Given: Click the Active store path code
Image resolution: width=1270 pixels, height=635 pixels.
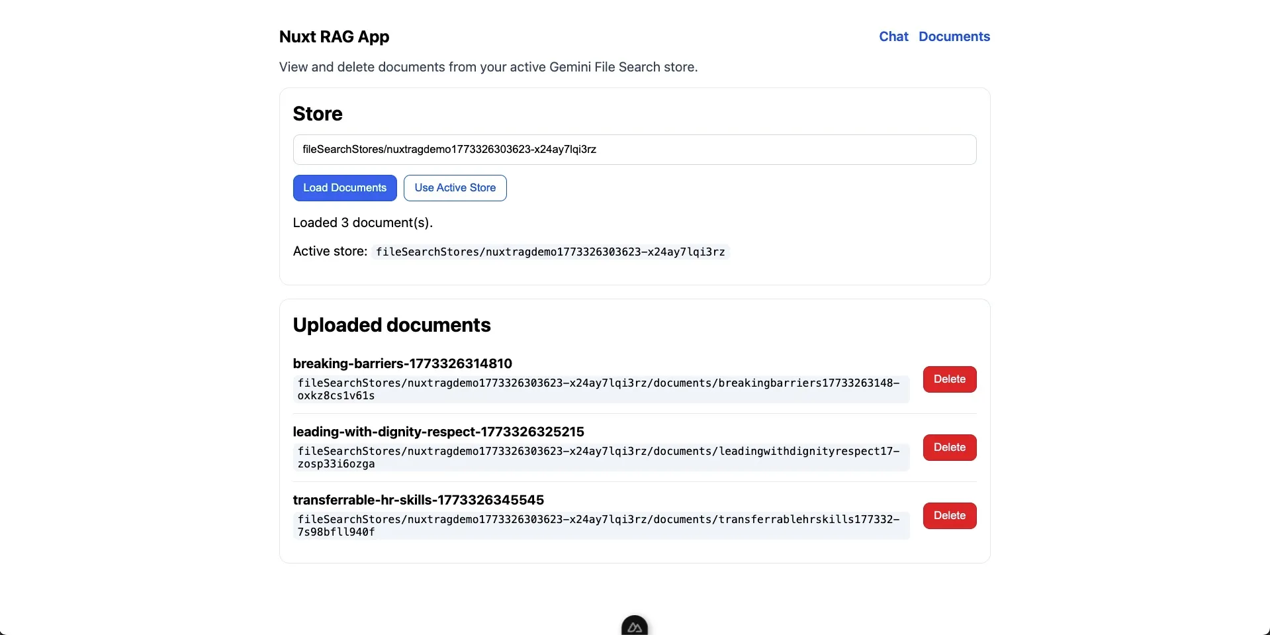Looking at the screenshot, I should [551, 252].
